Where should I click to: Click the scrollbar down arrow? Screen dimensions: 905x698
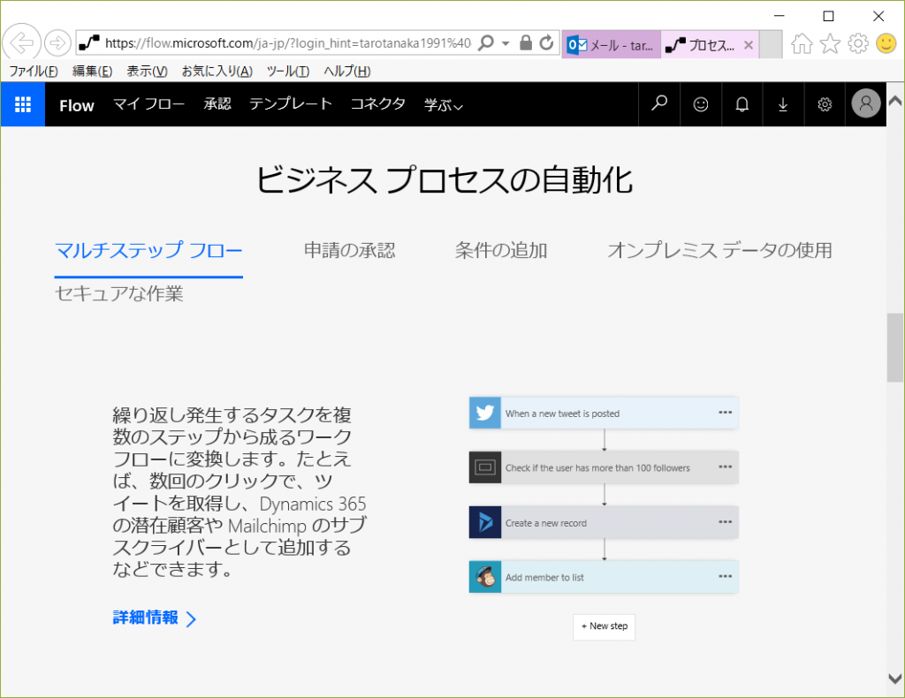[x=894, y=679]
